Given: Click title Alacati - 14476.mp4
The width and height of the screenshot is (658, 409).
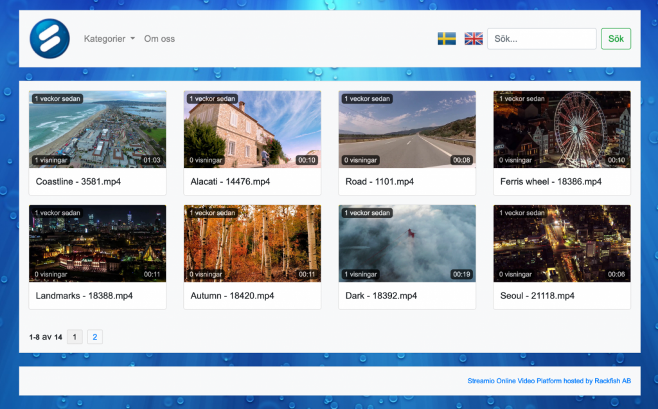Looking at the screenshot, I should tap(230, 181).
